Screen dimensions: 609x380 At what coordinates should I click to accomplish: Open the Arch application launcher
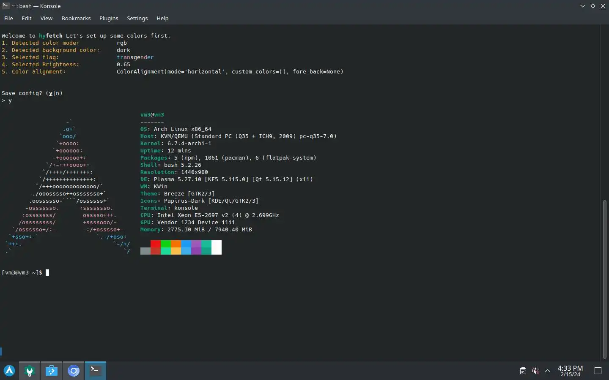point(9,371)
